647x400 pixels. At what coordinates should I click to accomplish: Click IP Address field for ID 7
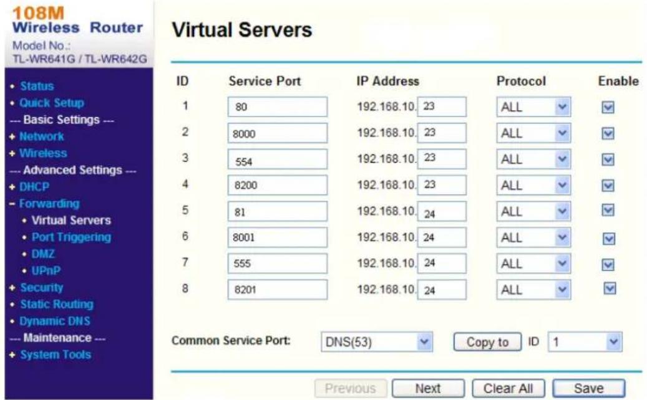[x=442, y=264]
